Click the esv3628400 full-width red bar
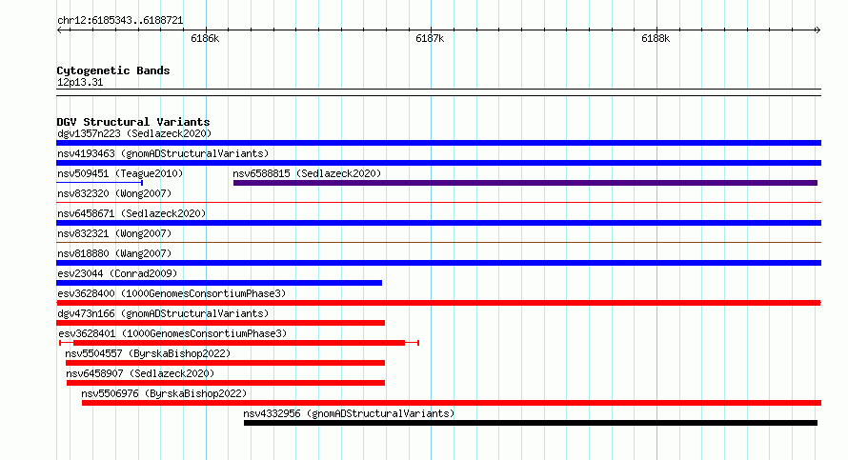This screenshot has height=460, width=848. [x=438, y=303]
